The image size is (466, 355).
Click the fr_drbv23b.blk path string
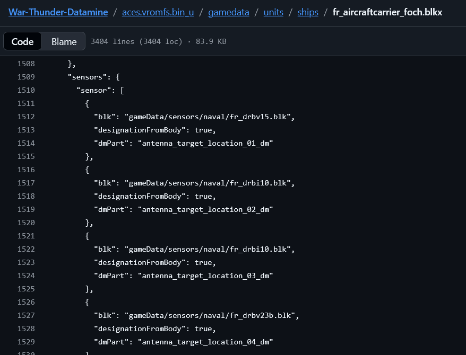(x=211, y=315)
